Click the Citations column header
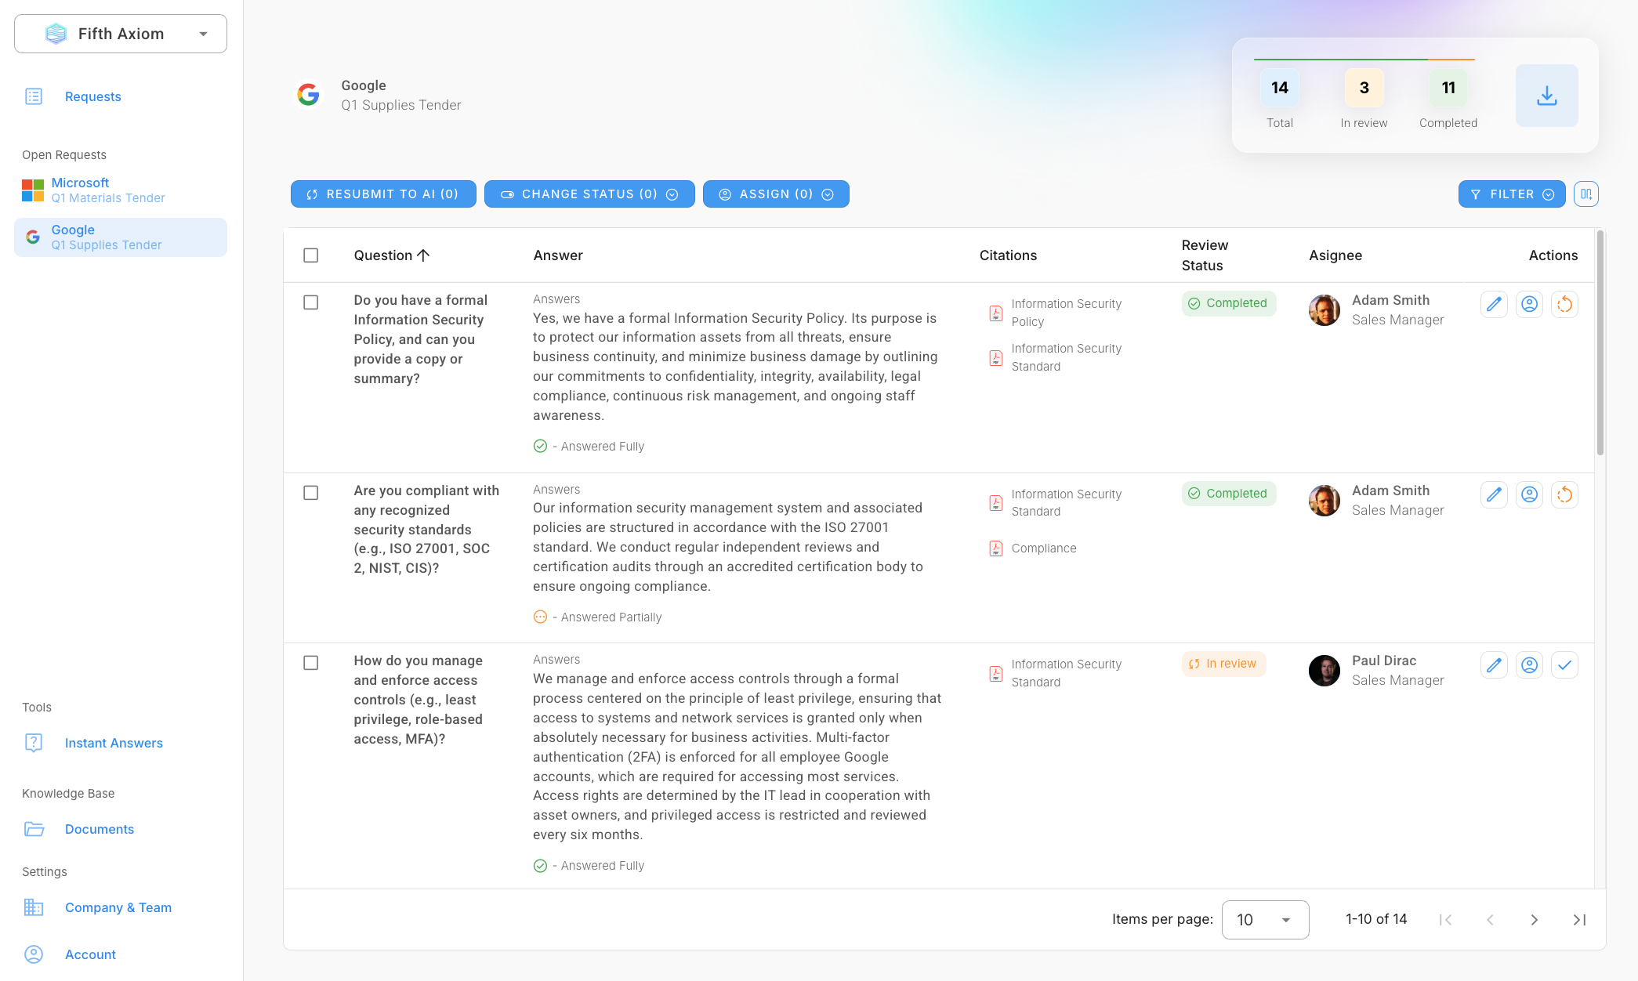 click(1008, 255)
